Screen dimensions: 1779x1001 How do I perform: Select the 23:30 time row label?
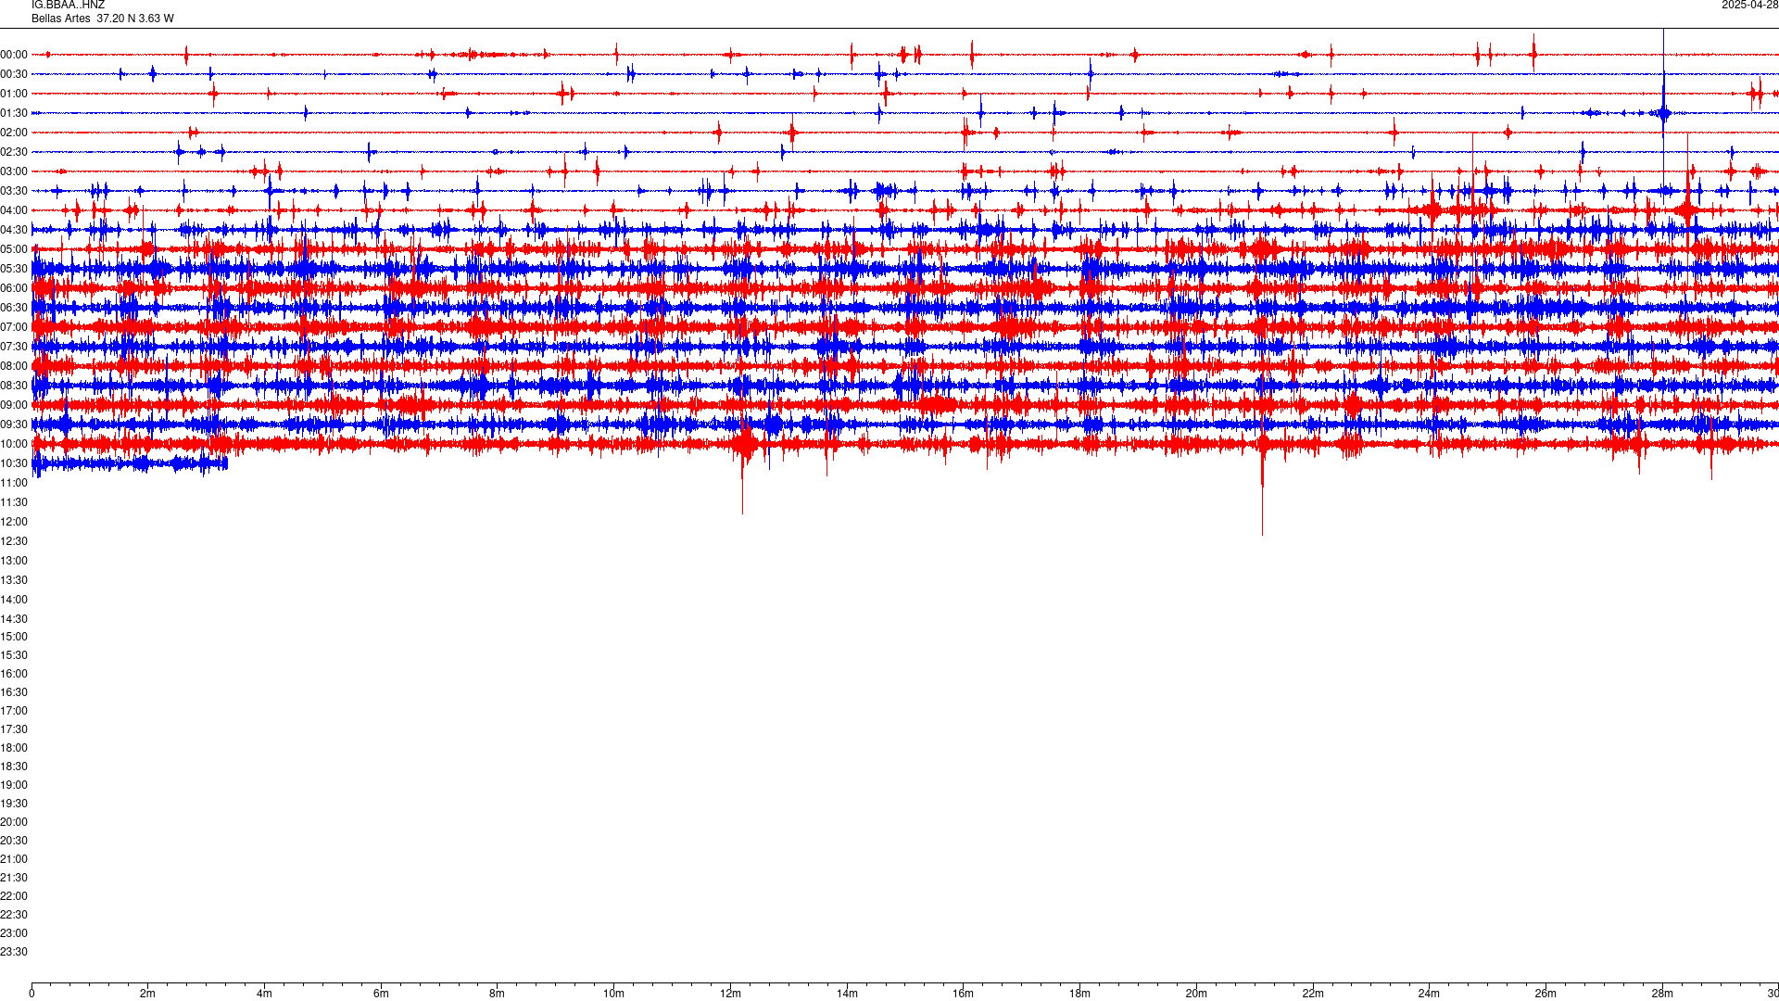coord(14,952)
